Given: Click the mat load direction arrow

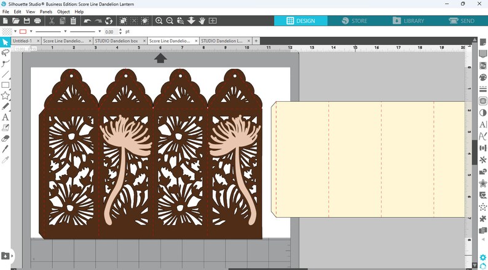Looking at the screenshot, I should (x=160, y=58).
